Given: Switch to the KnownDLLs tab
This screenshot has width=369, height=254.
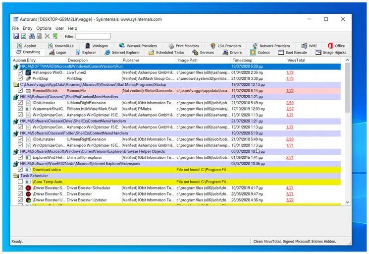Looking at the screenshot, I should (61, 46).
